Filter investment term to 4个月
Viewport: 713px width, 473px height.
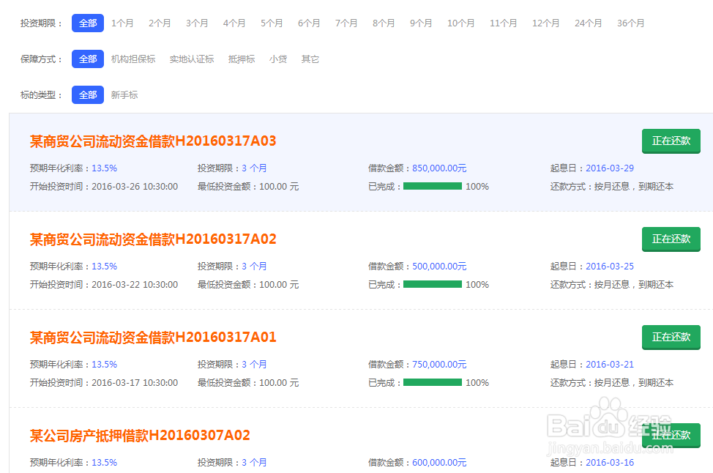234,23
